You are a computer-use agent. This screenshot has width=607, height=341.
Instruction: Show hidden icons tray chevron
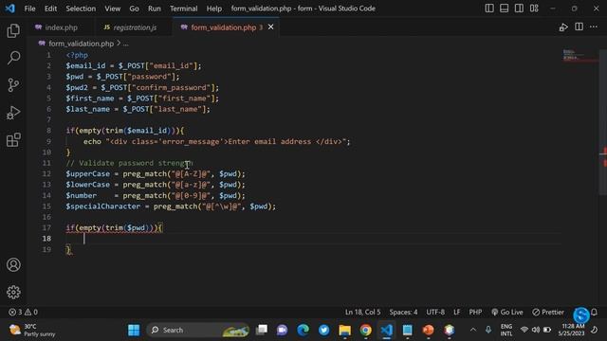tap(472, 330)
